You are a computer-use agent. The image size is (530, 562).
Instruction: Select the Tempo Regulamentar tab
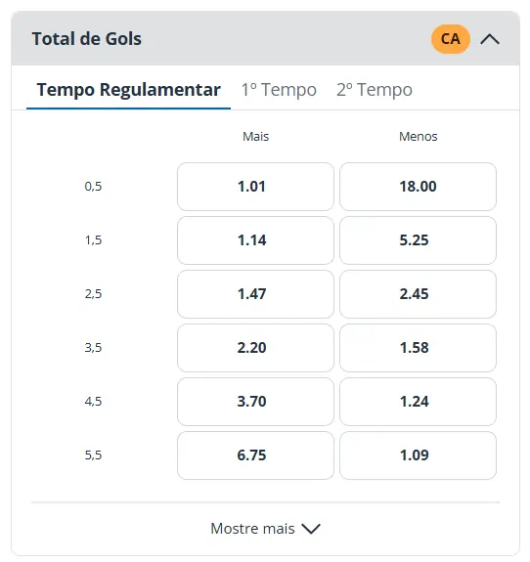128,90
